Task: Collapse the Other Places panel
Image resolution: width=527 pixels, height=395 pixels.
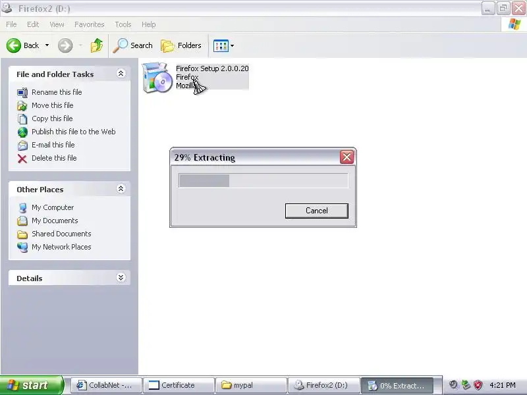Action: [121, 189]
